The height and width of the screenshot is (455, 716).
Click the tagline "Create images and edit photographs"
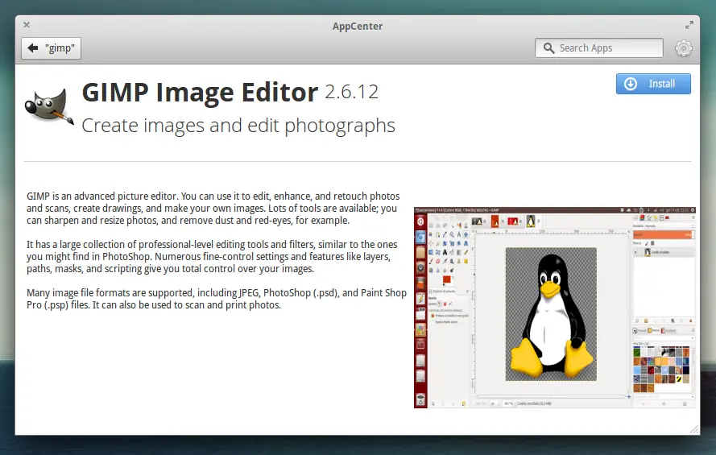click(238, 126)
